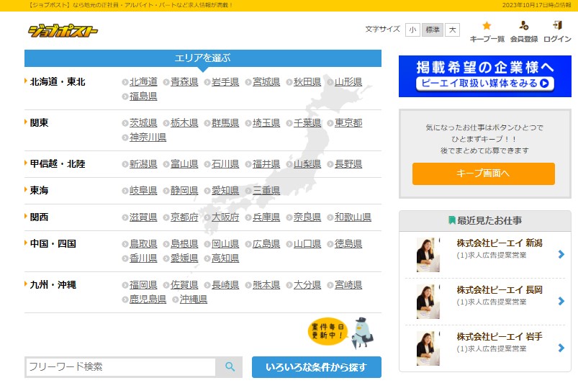The image size is (578, 383).
Task: Open the 長野県 link
Action: pyautogui.click(x=348, y=163)
